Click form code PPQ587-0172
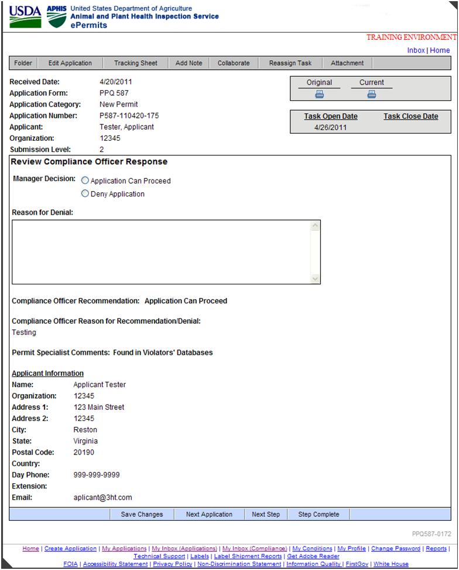This screenshot has width=459, height=570. 431,534
